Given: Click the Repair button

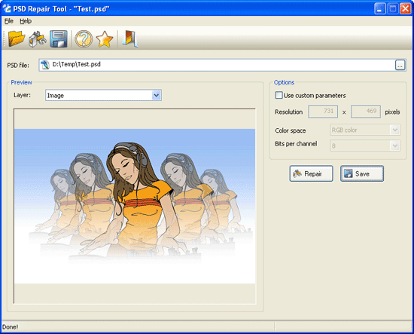Looking at the screenshot, I should tap(311, 173).
